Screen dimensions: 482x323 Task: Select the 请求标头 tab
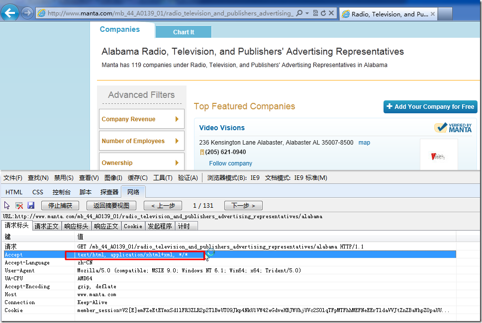16,226
